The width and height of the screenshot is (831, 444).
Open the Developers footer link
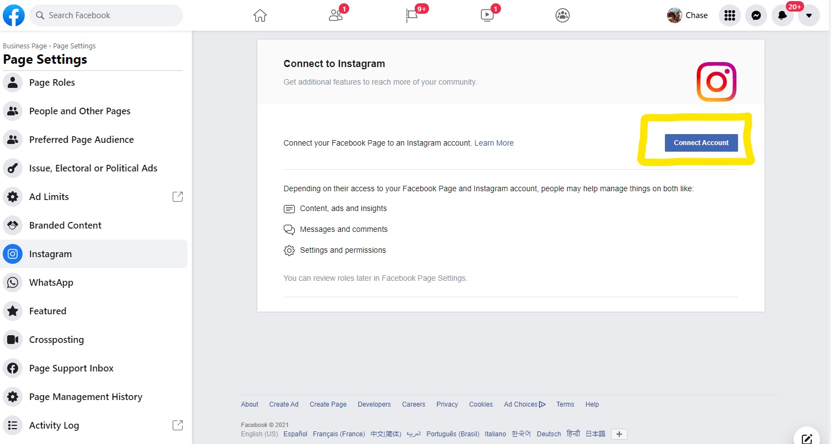[x=374, y=404]
